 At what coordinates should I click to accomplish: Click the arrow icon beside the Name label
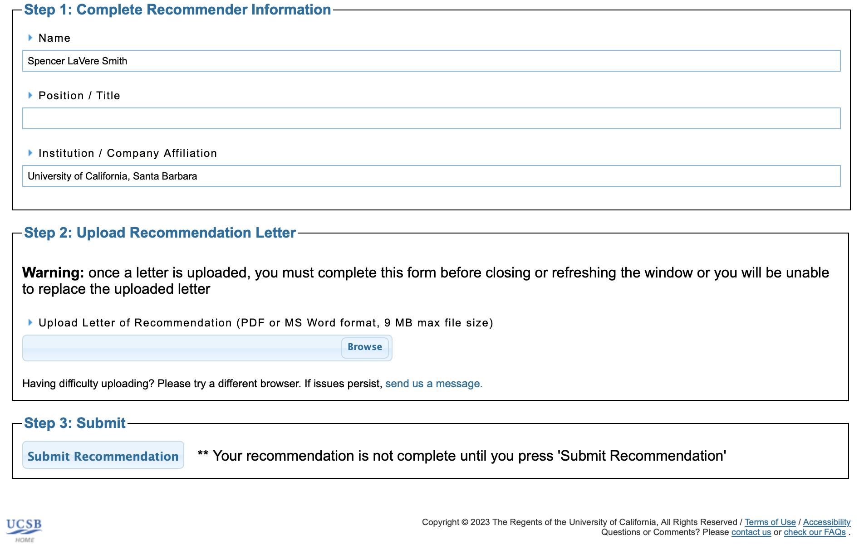[30, 38]
